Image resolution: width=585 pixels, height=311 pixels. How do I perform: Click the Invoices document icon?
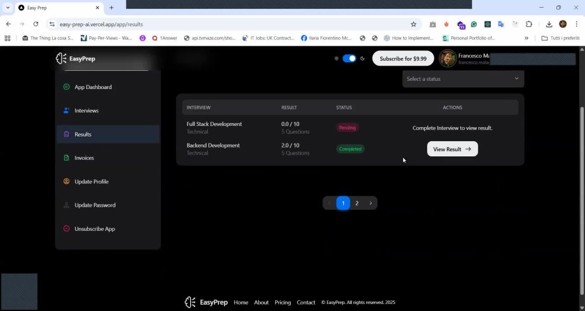tap(67, 158)
